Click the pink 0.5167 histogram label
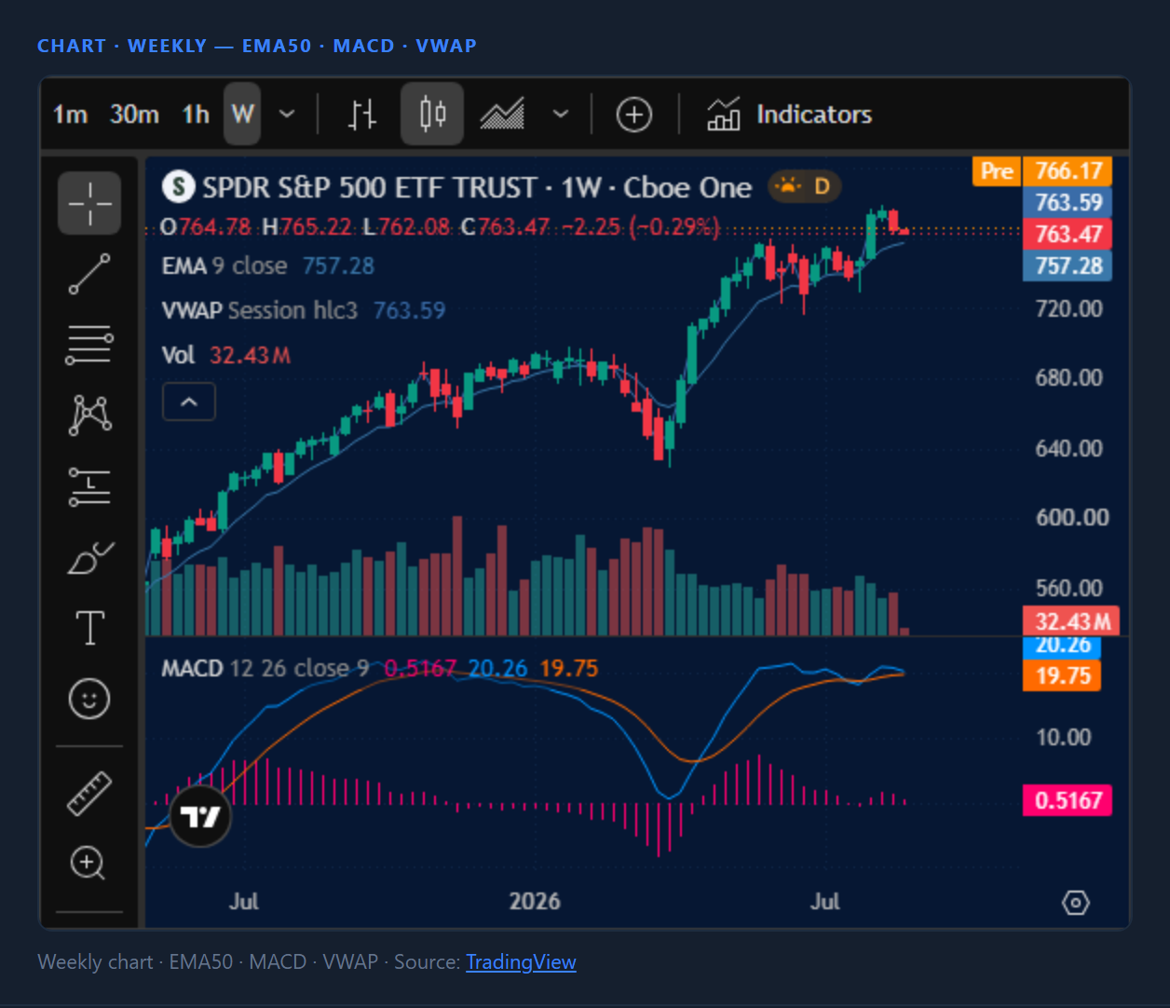The width and height of the screenshot is (1170, 1008). (x=1068, y=800)
